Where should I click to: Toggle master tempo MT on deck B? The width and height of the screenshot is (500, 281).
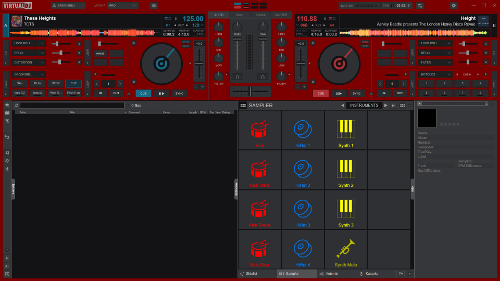click(332, 25)
